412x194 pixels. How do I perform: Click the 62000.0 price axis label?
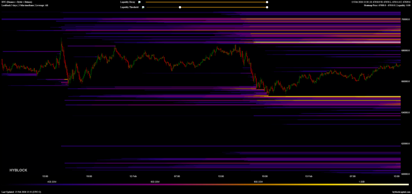pyautogui.click(x=406, y=143)
